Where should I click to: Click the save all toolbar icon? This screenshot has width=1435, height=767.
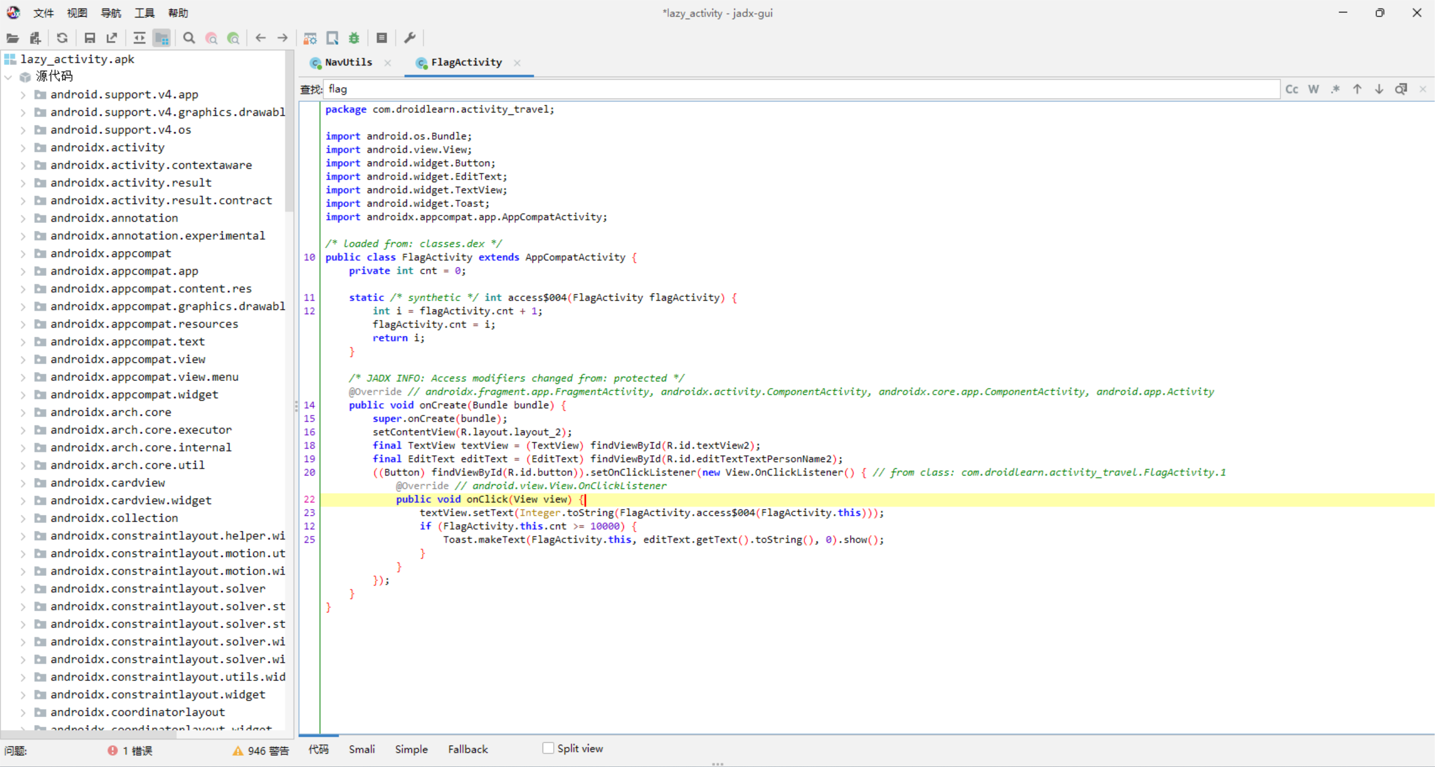click(x=89, y=38)
